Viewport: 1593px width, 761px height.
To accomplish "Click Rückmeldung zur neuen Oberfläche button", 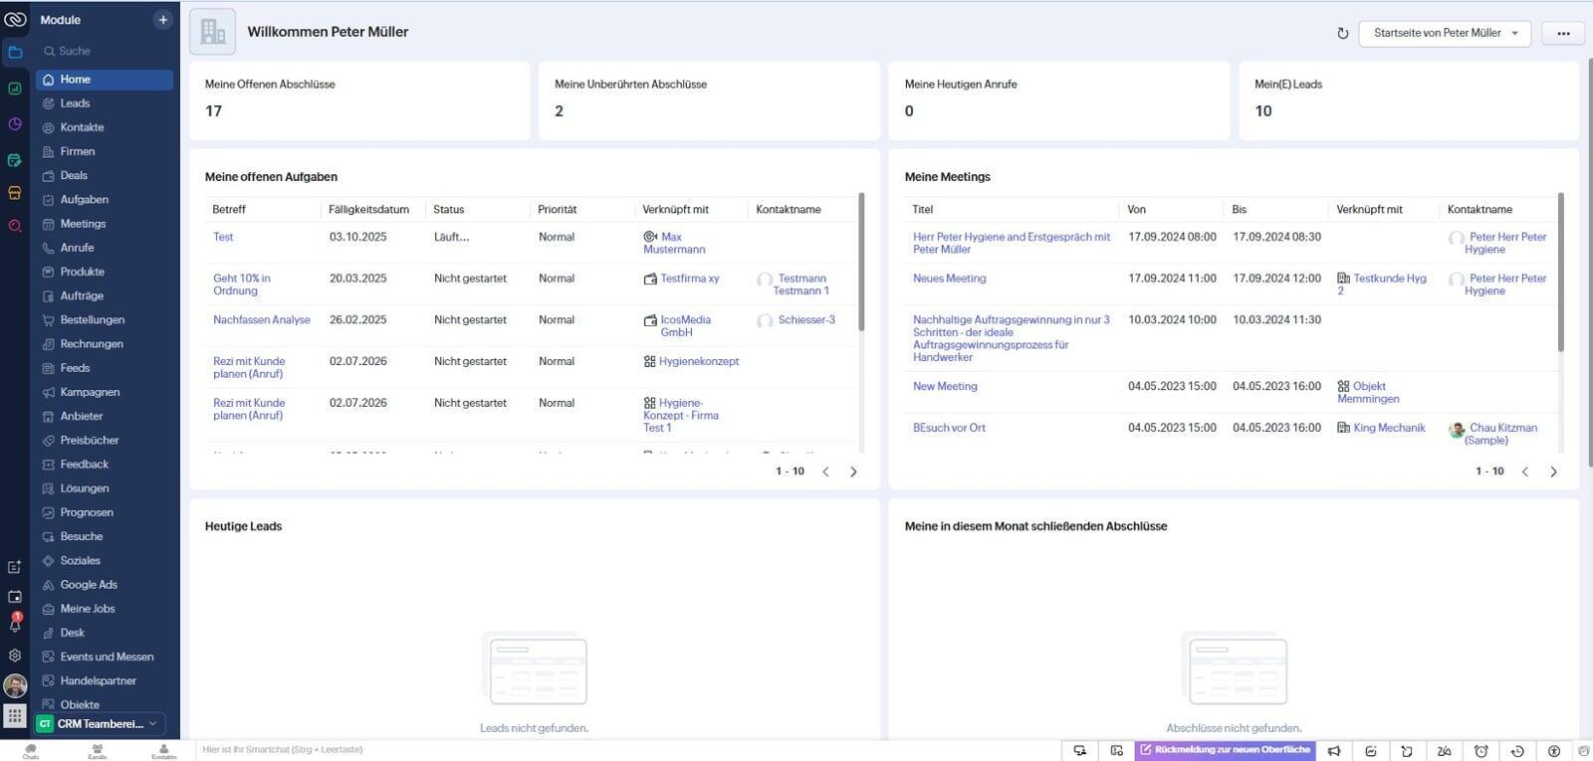I will coord(1225,750).
